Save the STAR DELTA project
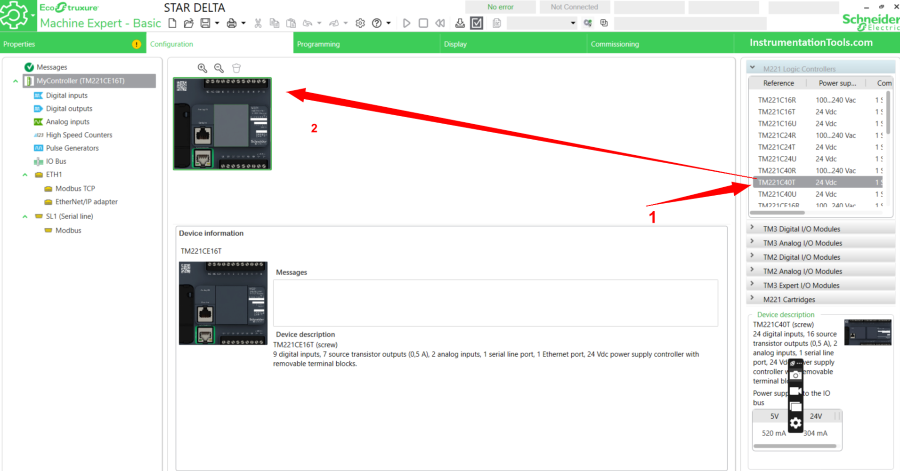900x471 pixels. pyautogui.click(x=205, y=23)
